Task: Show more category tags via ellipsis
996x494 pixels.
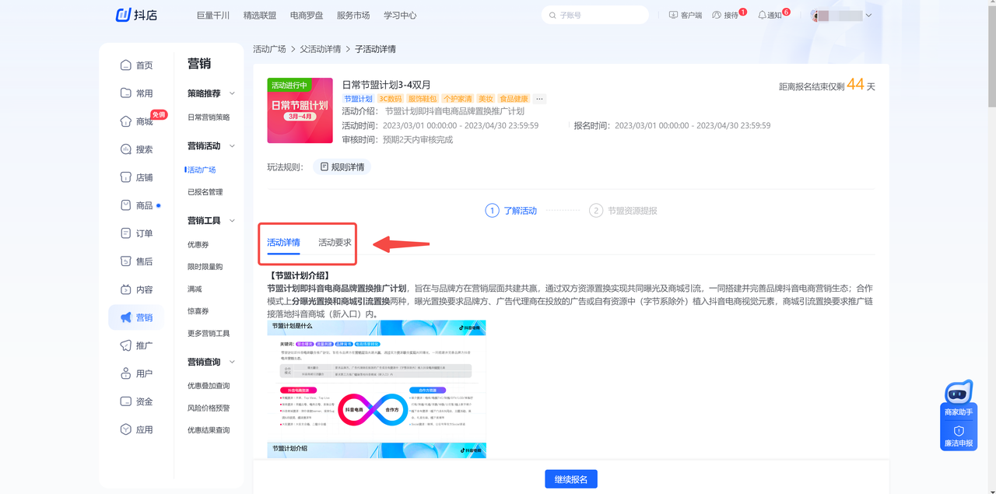Action: (540, 99)
